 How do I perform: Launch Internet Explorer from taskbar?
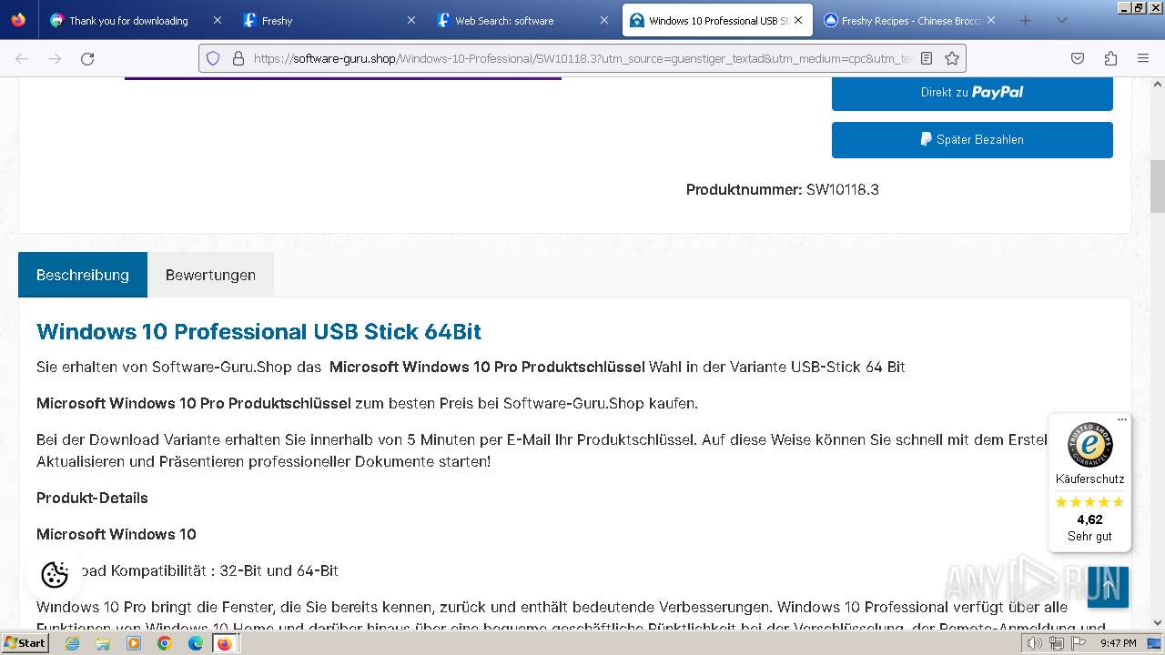[72, 643]
